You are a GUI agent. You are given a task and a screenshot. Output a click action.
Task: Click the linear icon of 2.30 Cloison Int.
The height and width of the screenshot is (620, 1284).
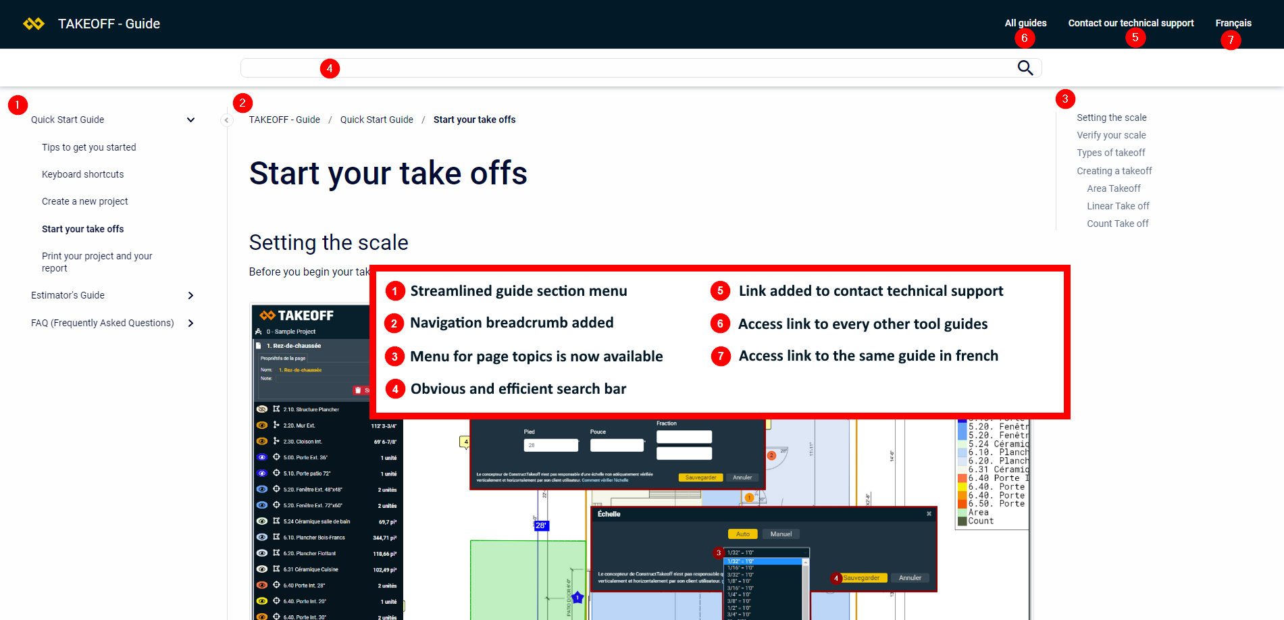coord(276,441)
